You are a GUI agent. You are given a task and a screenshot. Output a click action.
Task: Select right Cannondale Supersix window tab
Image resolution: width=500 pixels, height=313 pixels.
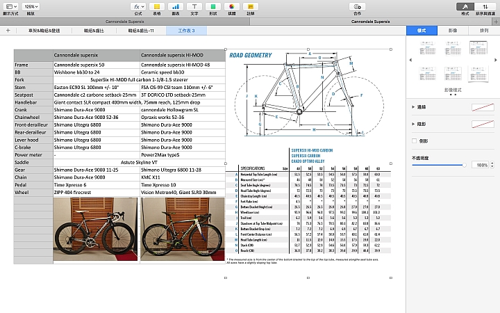pyautogui.click(x=371, y=22)
